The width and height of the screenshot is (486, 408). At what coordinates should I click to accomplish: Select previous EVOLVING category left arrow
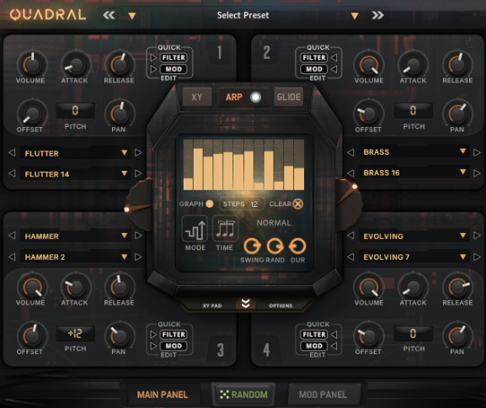tap(350, 236)
